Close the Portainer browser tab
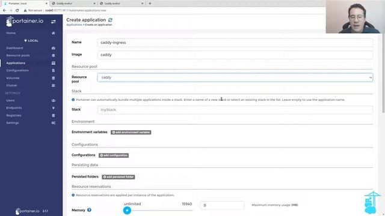 [46, 4]
